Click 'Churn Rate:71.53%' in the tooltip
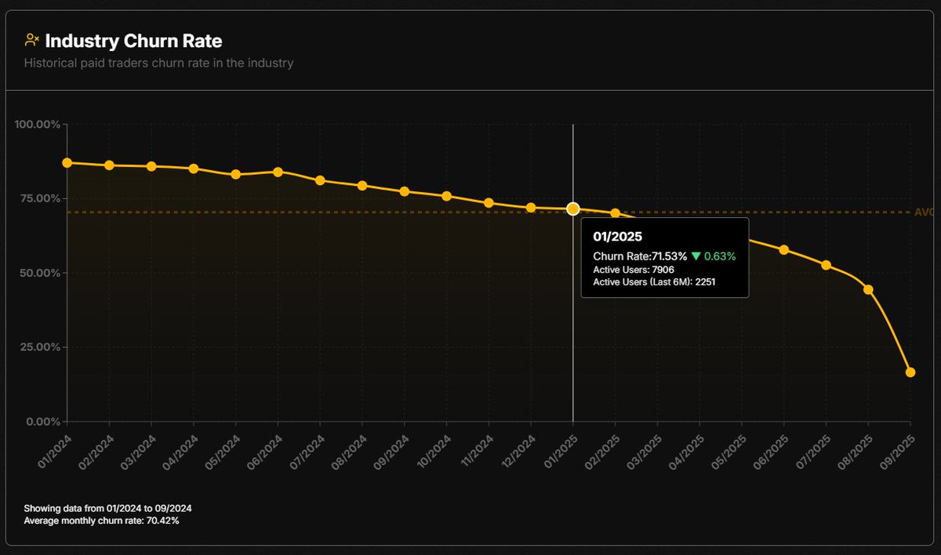The height and width of the screenshot is (555, 941). pos(640,256)
